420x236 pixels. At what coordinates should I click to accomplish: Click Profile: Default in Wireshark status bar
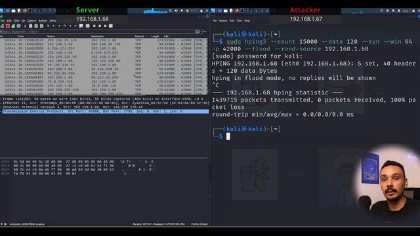[199, 224]
